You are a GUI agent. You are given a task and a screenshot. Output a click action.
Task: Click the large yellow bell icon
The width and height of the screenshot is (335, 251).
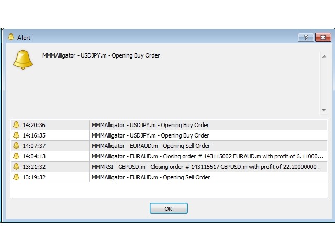pyautogui.click(x=23, y=59)
